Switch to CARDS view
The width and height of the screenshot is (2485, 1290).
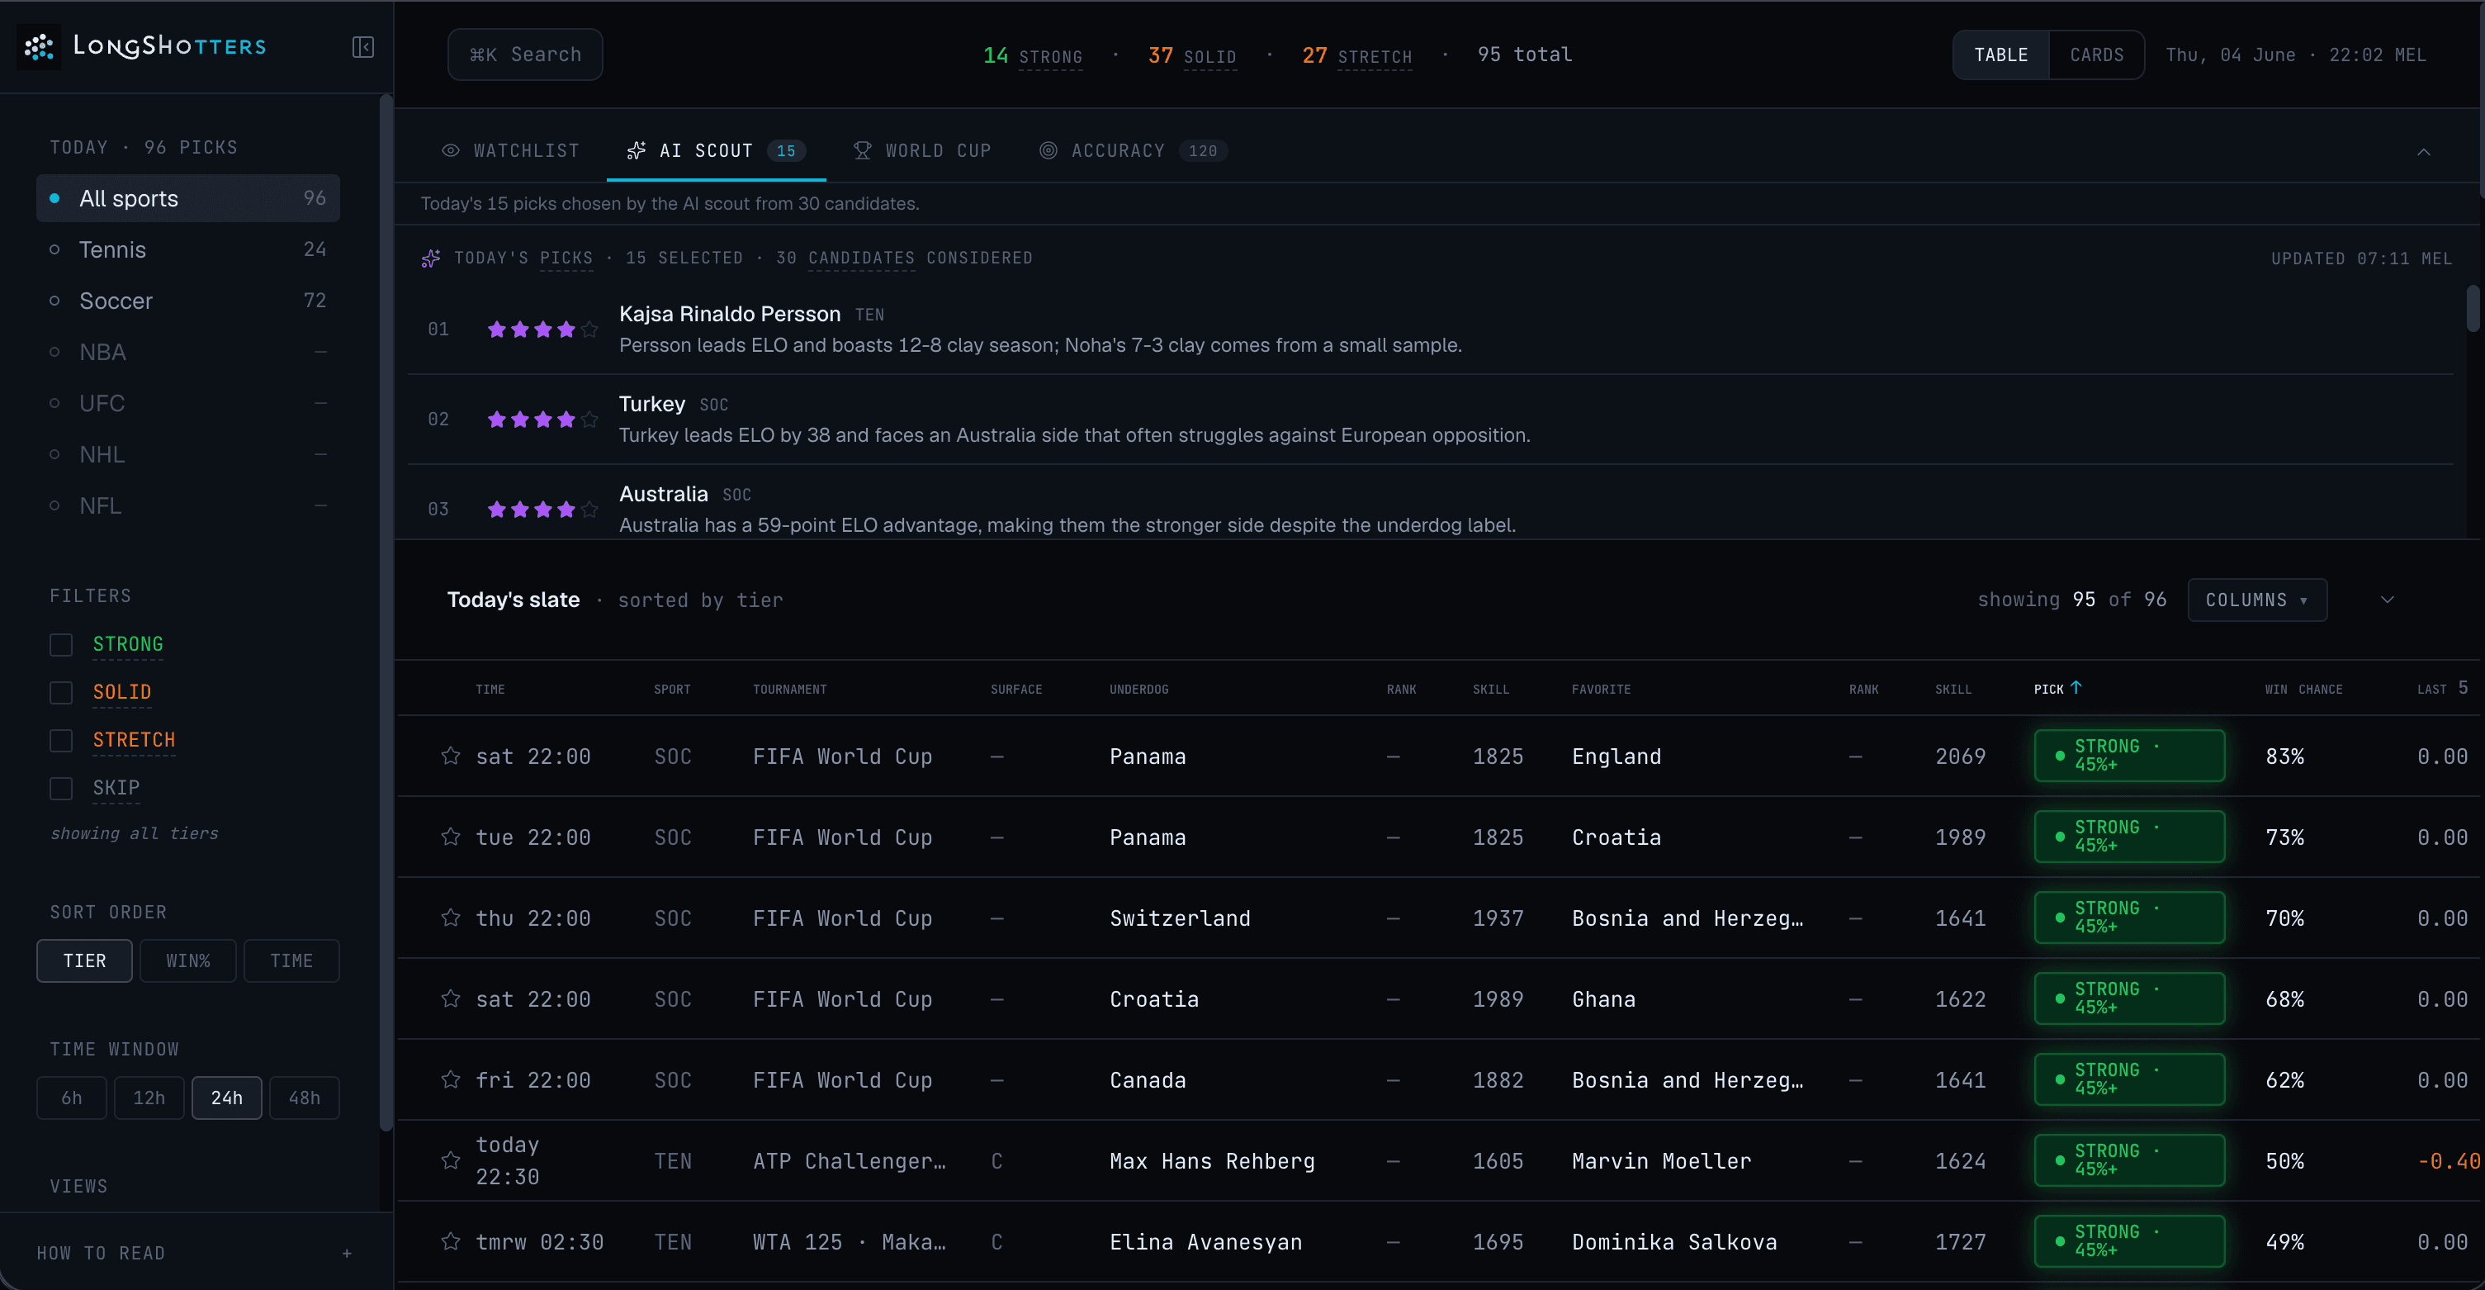click(x=2096, y=55)
